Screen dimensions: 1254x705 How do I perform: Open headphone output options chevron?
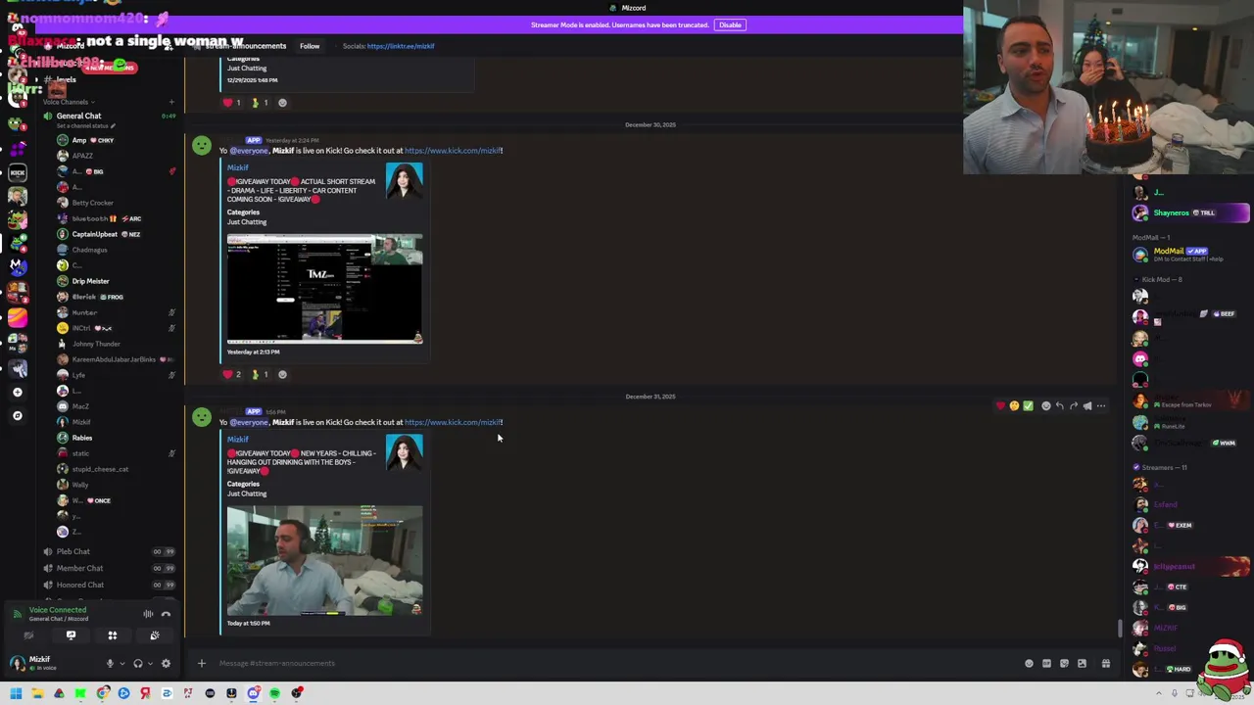point(150,663)
